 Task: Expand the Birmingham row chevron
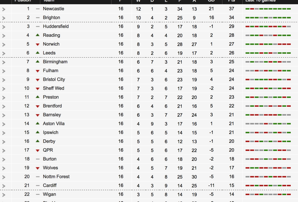[4, 62]
